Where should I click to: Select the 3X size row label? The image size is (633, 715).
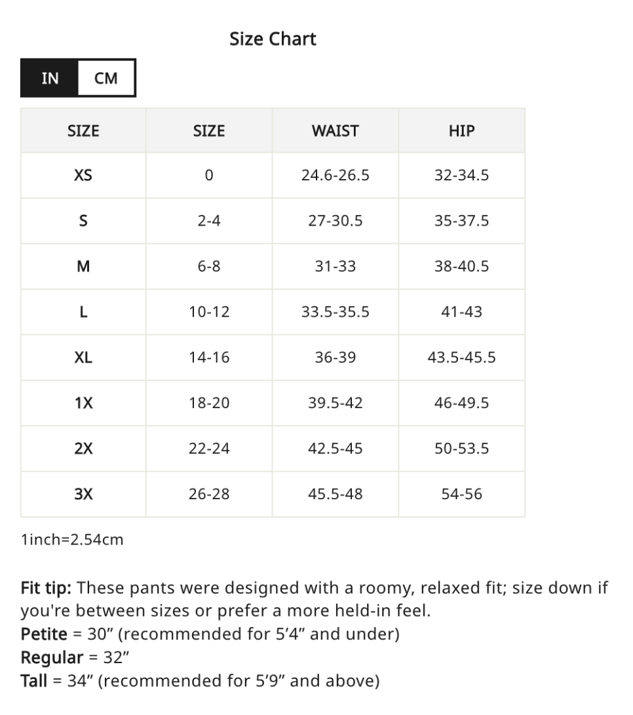(x=83, y=494)
